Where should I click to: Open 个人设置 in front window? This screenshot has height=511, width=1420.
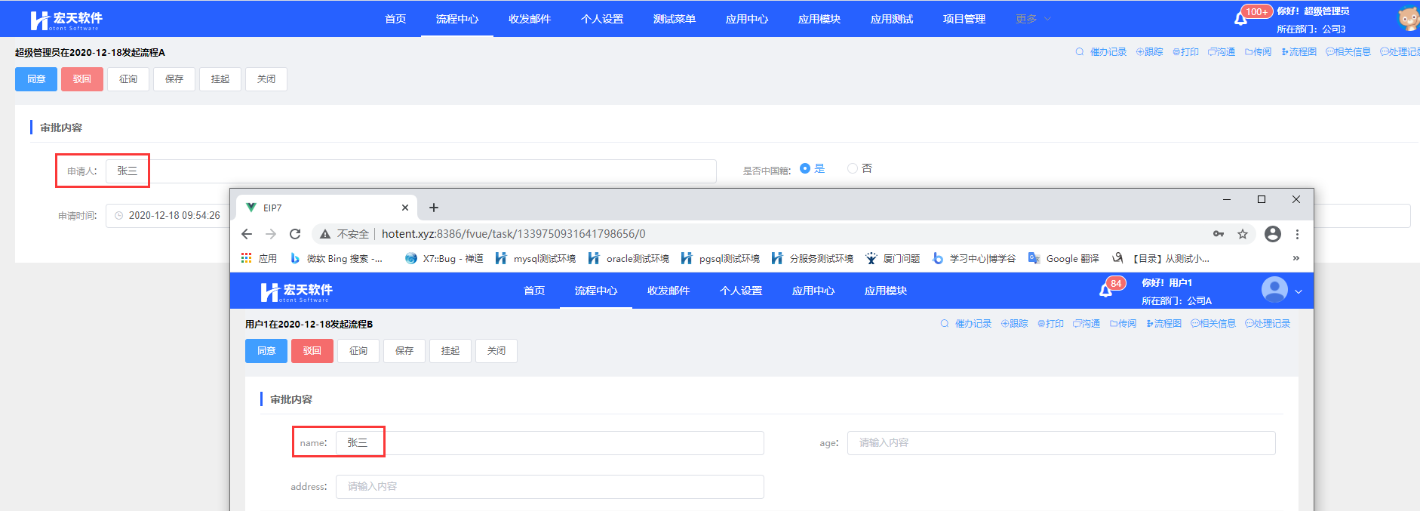pyautogui.click(x=741, y=291)
